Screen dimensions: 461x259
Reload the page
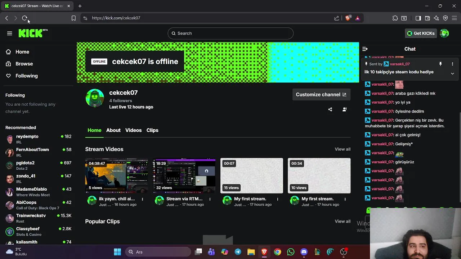pyautogui.click(x=24, y=18)
